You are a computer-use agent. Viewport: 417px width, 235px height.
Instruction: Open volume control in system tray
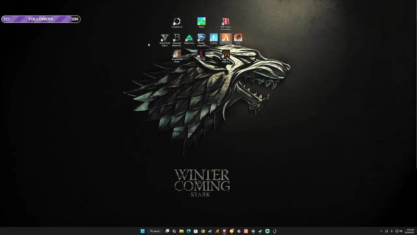(401, 231)
